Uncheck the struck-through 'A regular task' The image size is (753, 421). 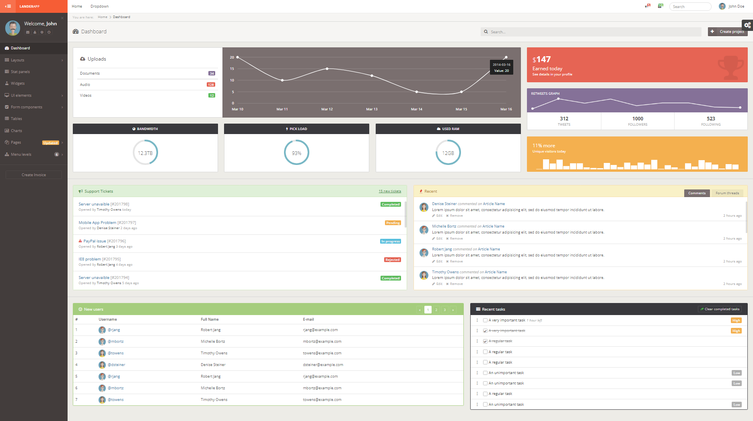coord(485,341)
